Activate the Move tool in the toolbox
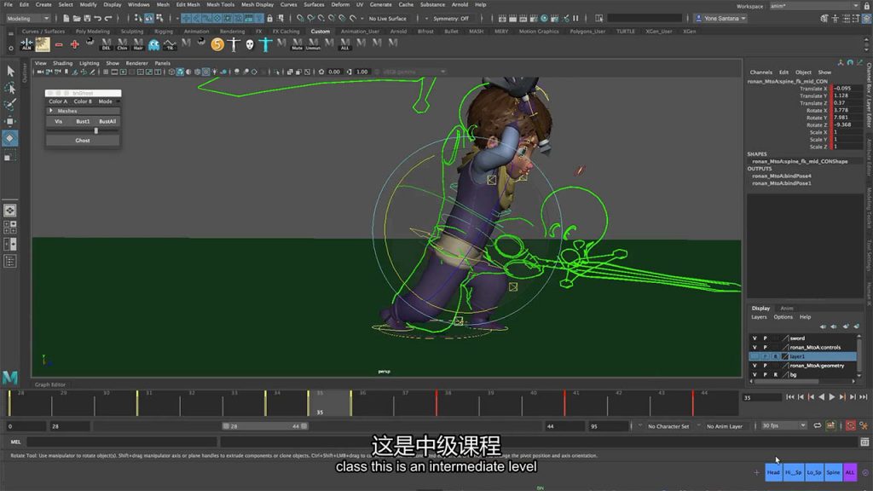This screenshot has width=873, height=491. [10, 121]
